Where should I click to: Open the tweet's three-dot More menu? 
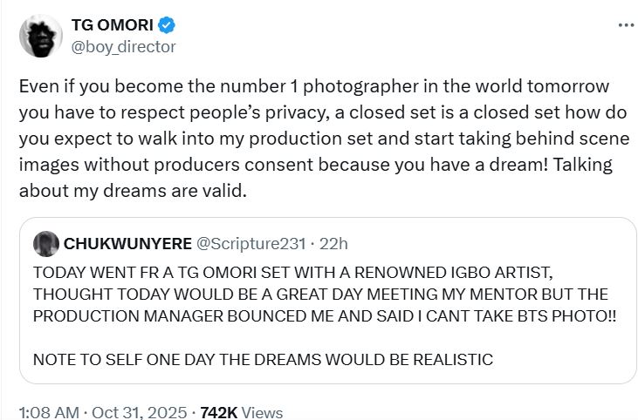coord(626,25)
